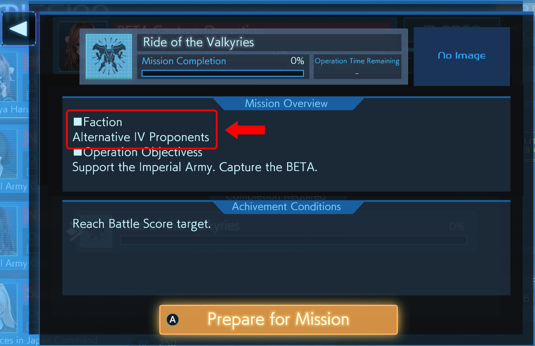Select the Achivement Conditions header tab
535x346 pixels.
click(x=286, y=207)
